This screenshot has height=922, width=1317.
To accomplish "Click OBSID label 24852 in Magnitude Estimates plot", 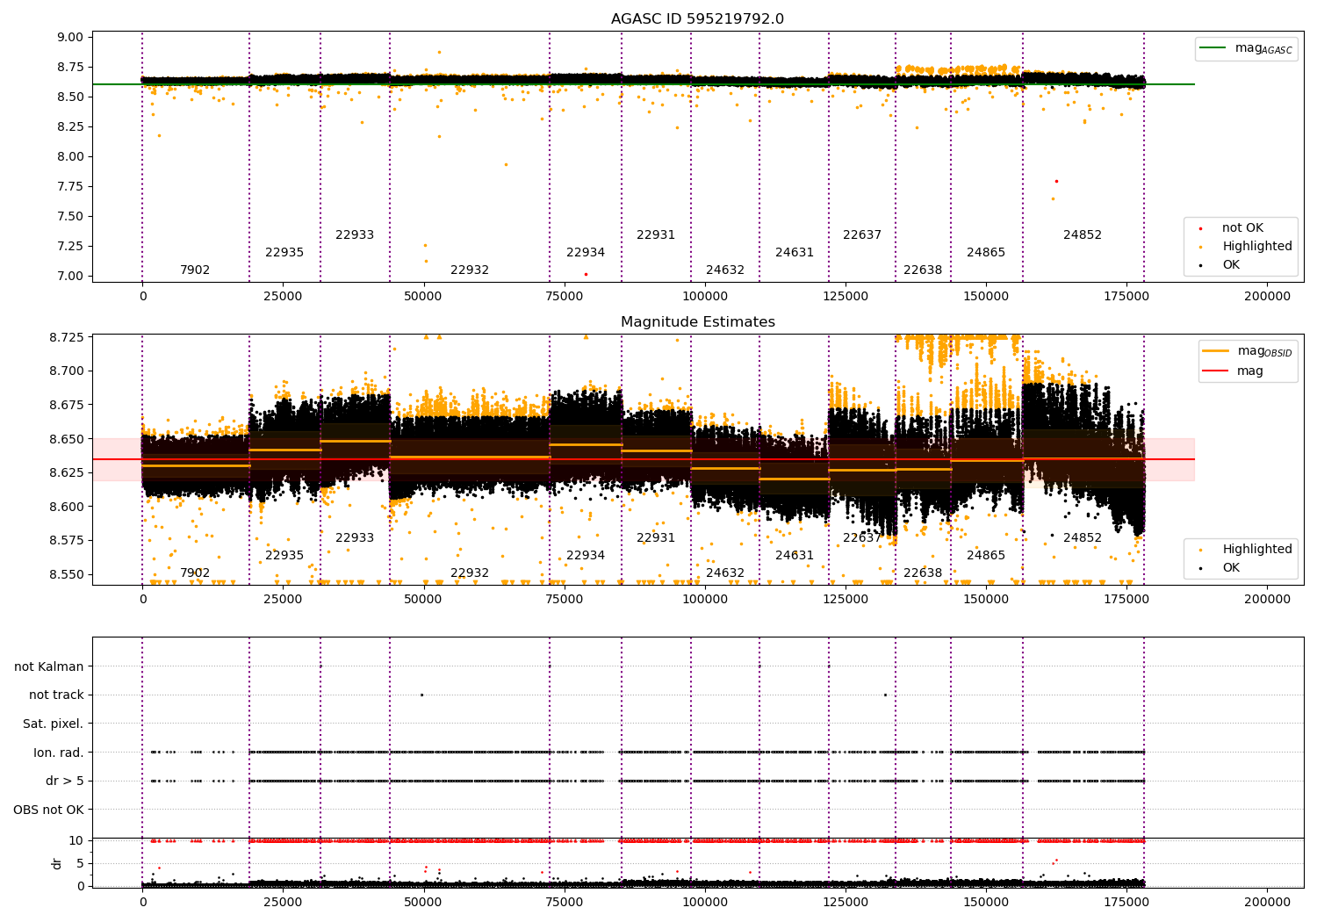I will (1083, 538).
